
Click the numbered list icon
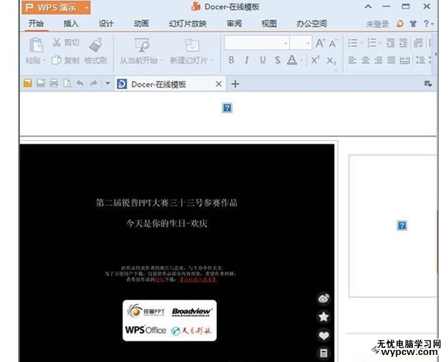[371, 43]
